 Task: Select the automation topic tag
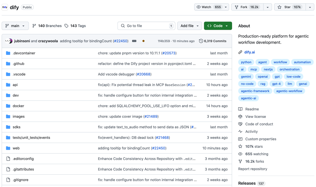(x=302, y=62)
